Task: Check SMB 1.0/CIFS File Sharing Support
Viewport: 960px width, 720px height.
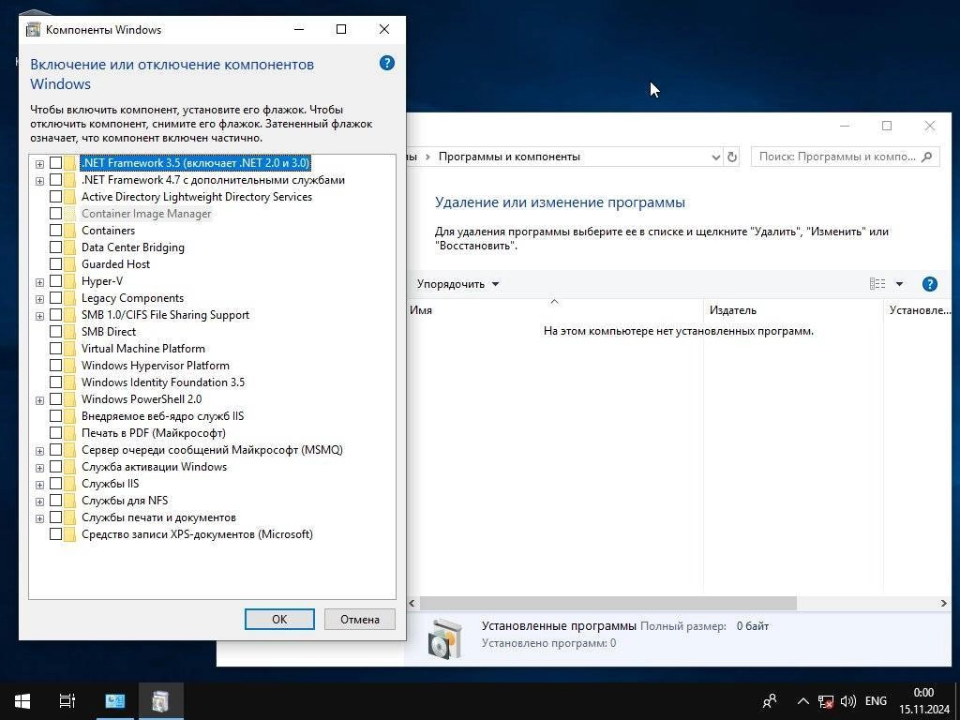Action: [x=55, y=315]
